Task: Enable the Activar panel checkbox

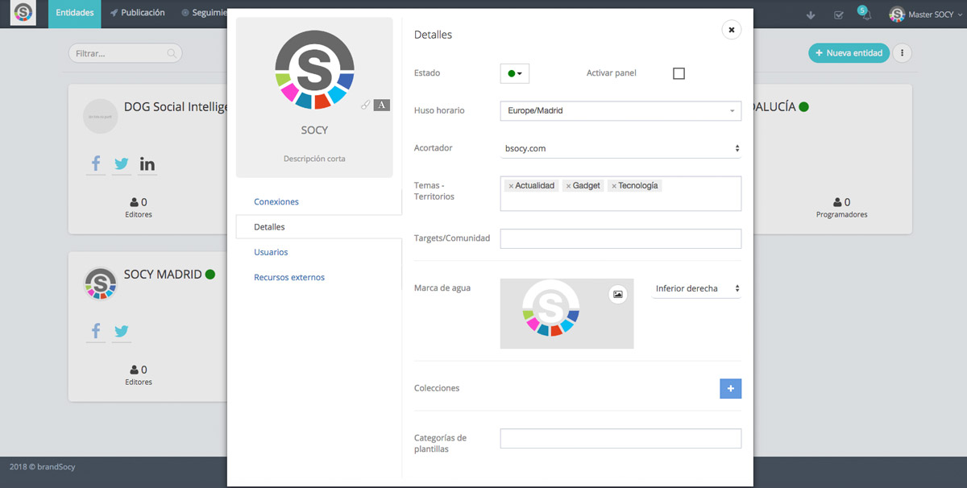Action: pyautogui.click(x=679, y=73)
